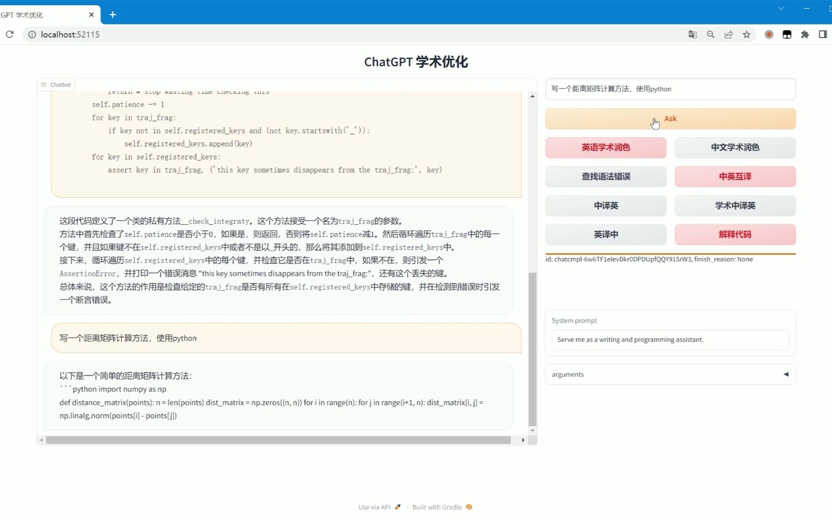Minimize the browser window
The width and height of the screenshot is (832, 520).
(806, 9)
